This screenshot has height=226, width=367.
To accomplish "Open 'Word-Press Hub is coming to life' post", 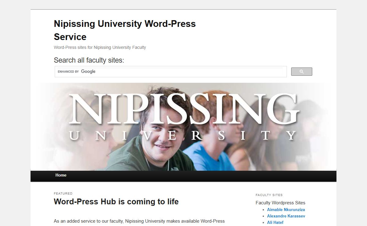I will (116, 202).
